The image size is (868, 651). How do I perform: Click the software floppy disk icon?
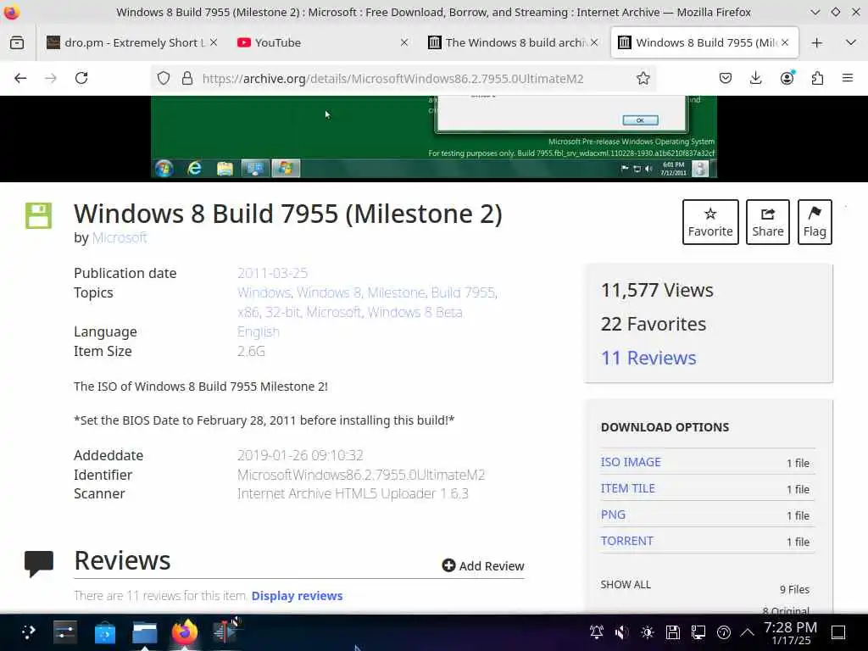[38, 216]
